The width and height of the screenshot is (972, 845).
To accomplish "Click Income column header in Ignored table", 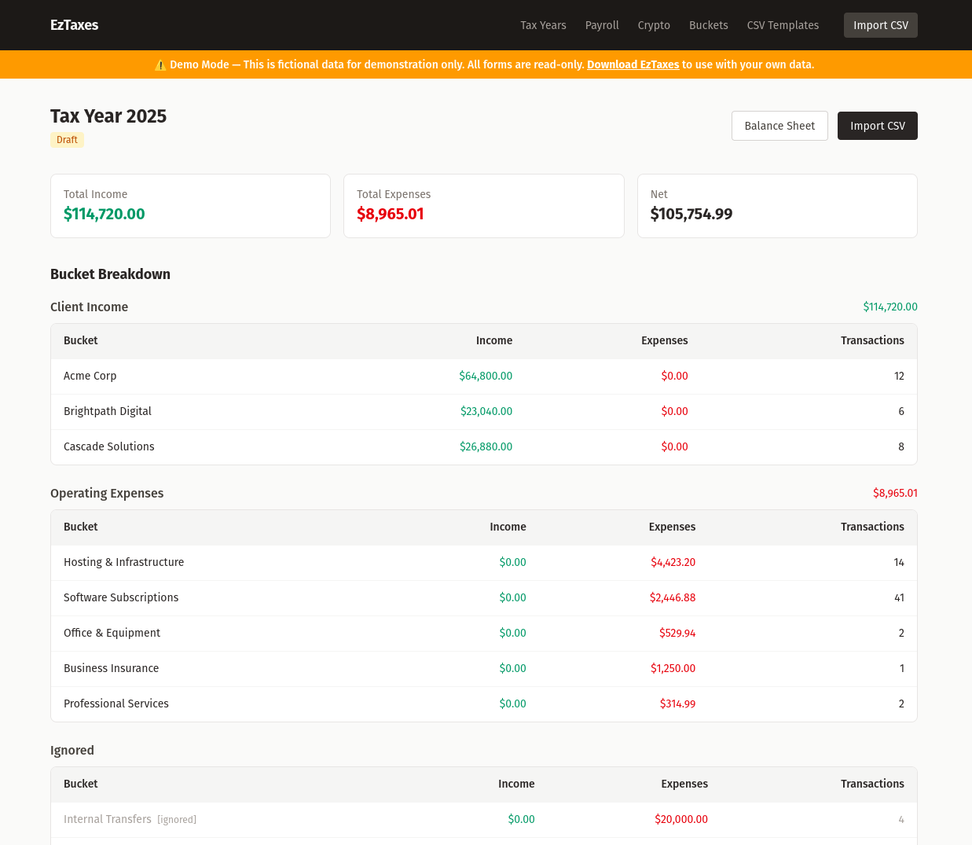I will click(x=516, y=784).
